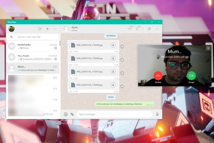Viewport: 214px width, 143px height.
Task: Open the status updates icon
Action: [40, 29]
